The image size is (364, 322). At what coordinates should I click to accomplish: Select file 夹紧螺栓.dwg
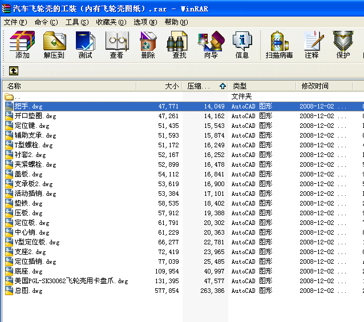click(35, 164)
